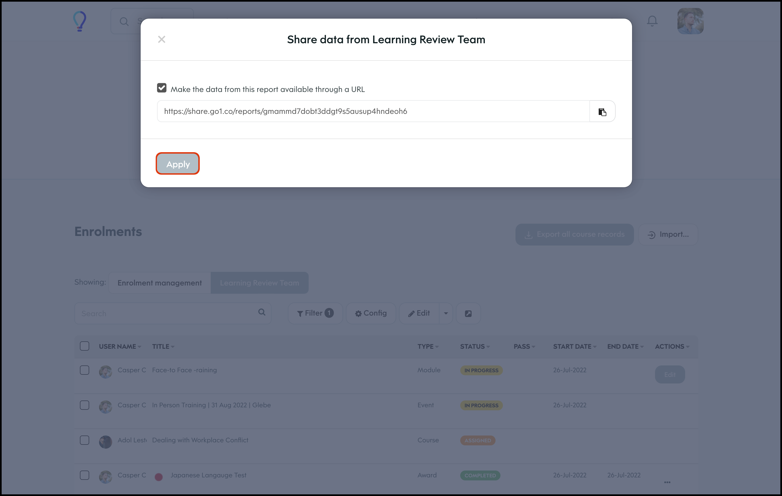Viewport: 782px width, 496px height.
Task: Sort by the STATUS column dropdown
Action: point(474,346)
